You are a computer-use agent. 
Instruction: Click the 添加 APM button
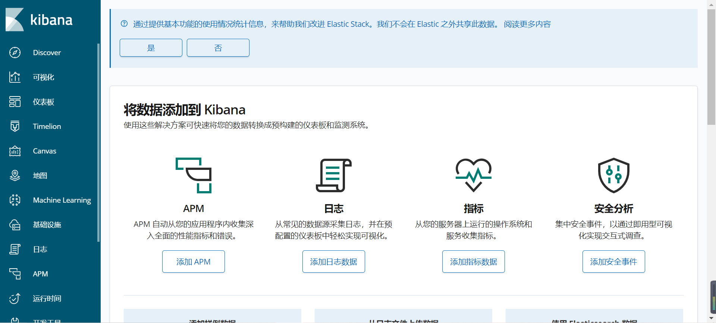tap(194, 262)
